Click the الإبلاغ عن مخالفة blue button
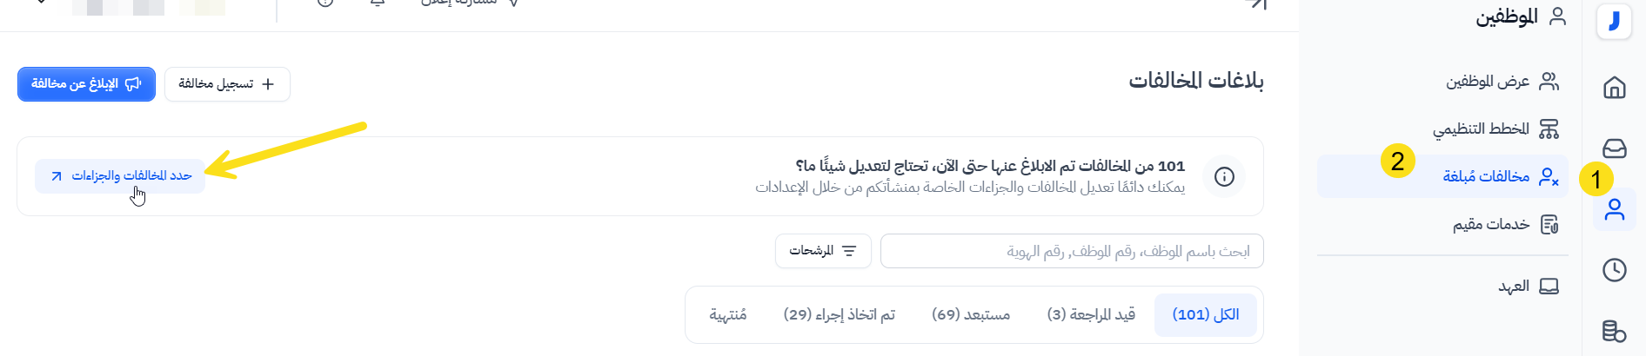Screen dimensions: 1646x356 coord(86,84)
